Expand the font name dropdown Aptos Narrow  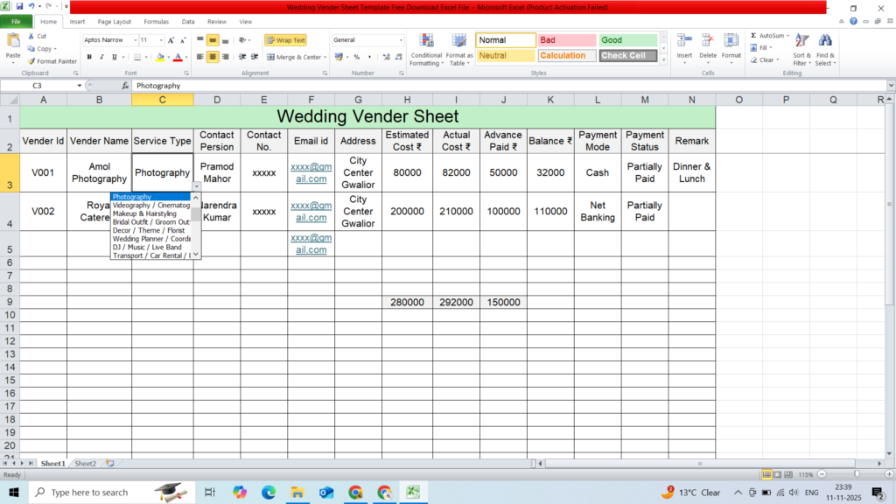[135, 40]
